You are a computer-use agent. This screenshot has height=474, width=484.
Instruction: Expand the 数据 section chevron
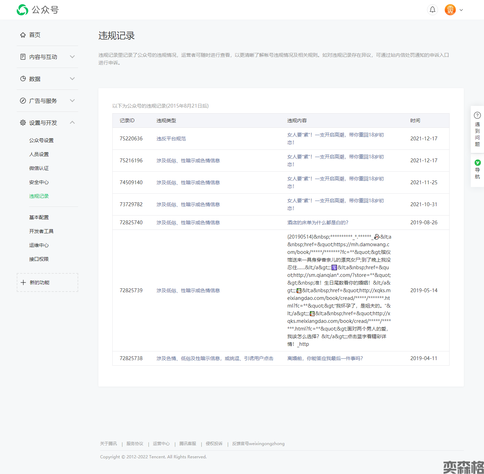(72, 79)
